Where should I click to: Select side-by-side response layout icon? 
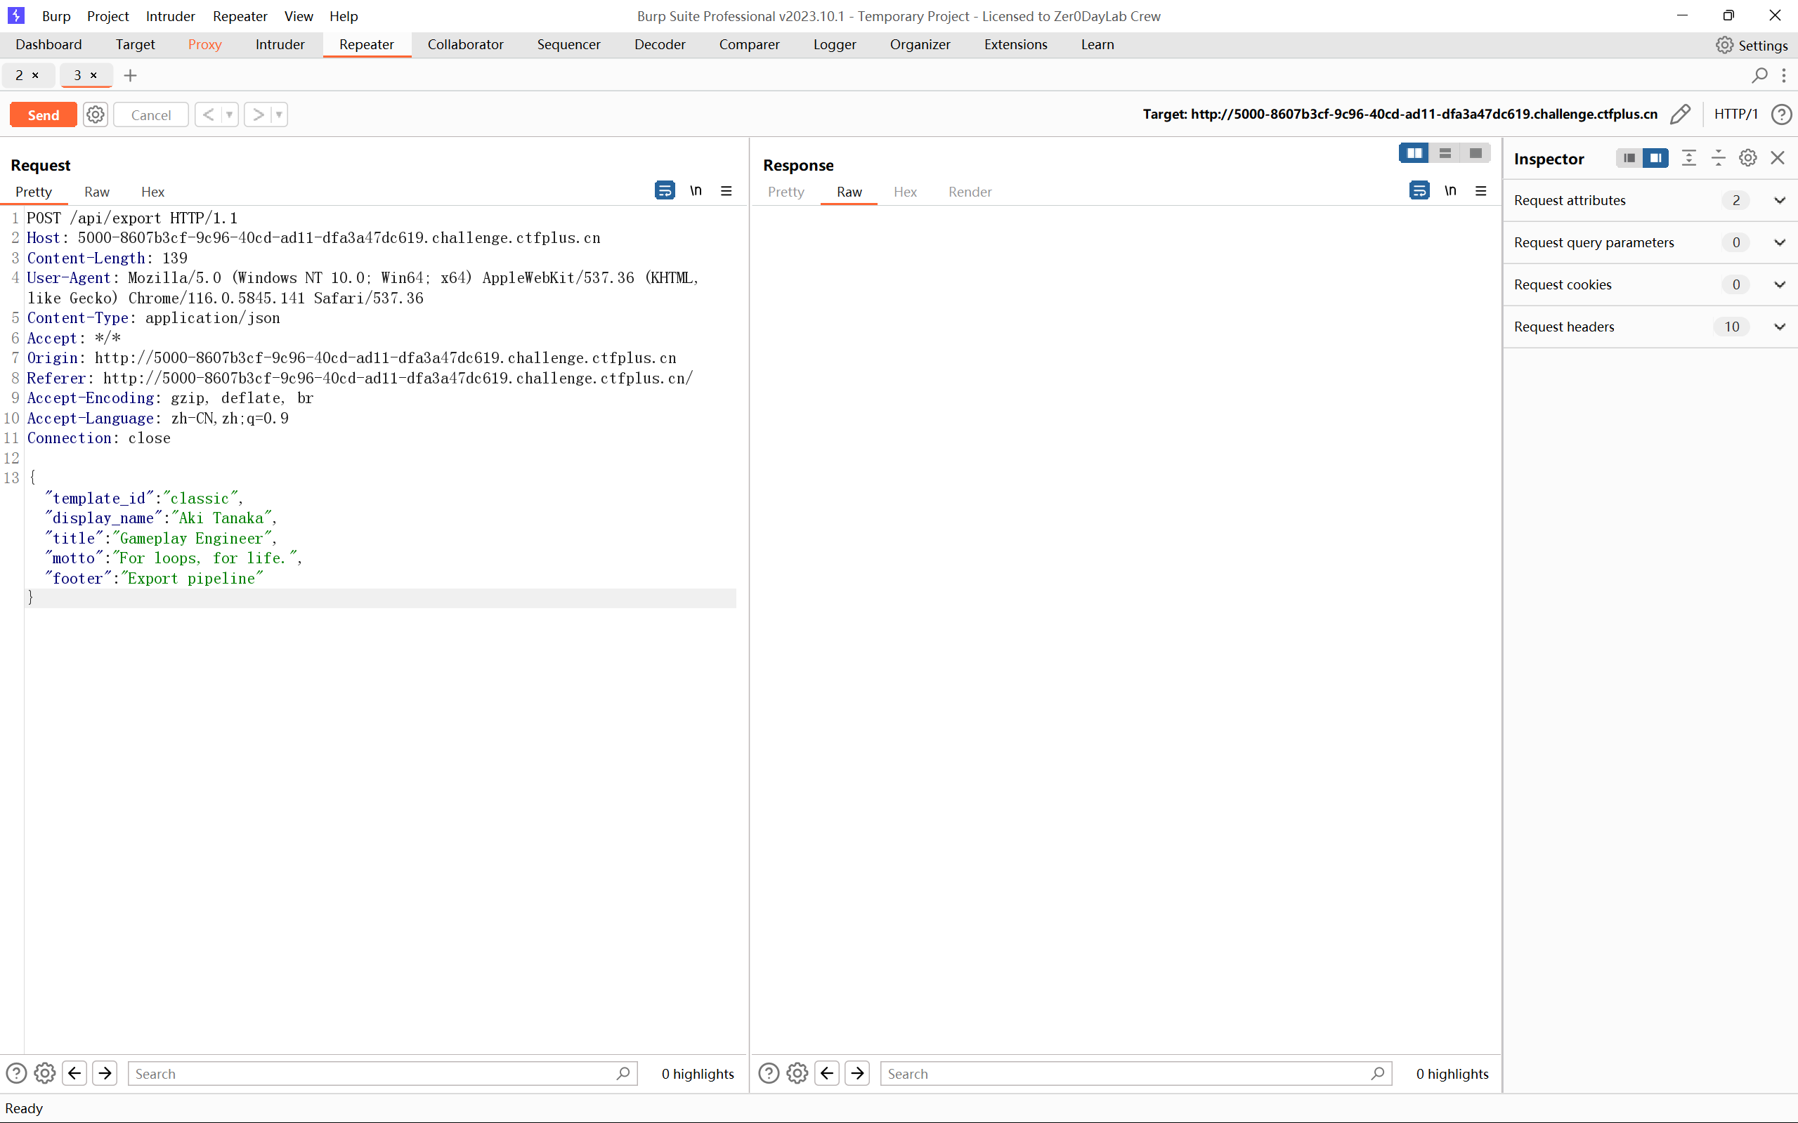[1414, 153]
